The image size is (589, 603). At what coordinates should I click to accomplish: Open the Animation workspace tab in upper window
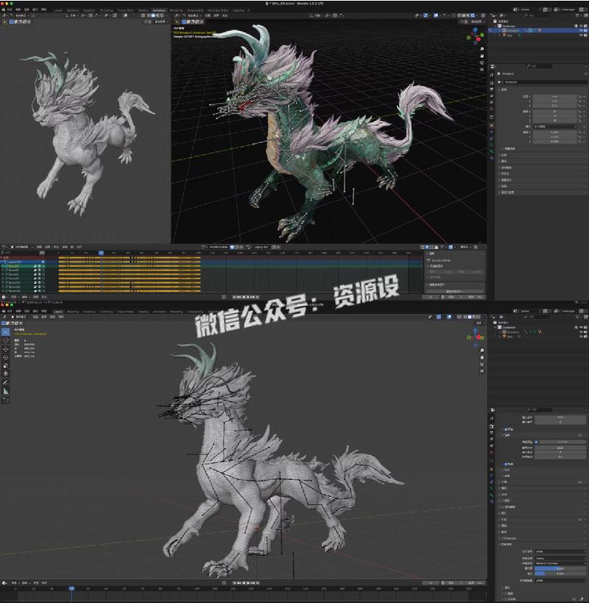point(158,10)
